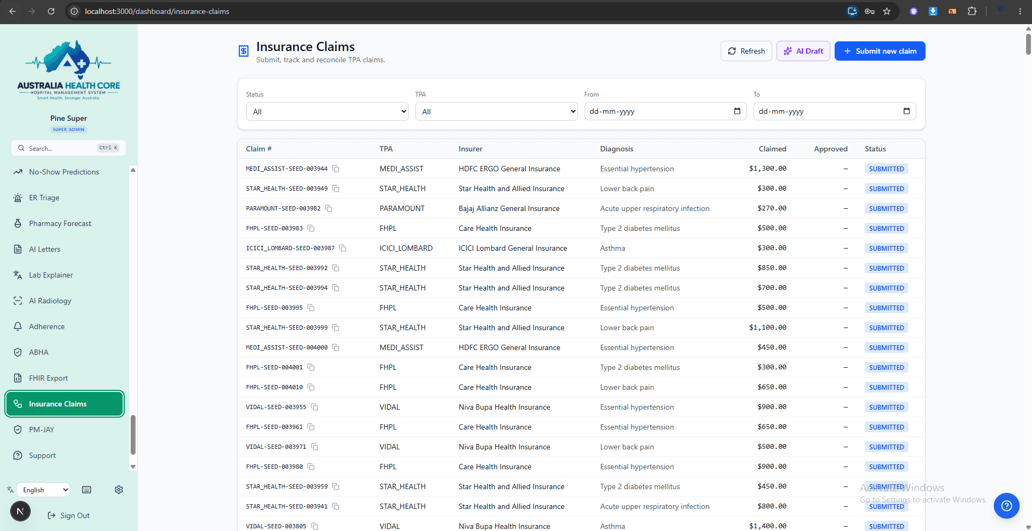Screen dimensions: 1032x531
Task: Click the AI Draft button
Action: tap(803, 51)
